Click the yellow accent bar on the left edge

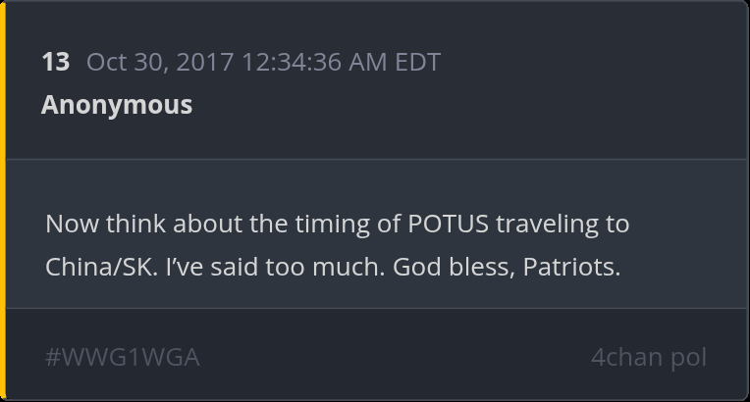tap(3, 201)
